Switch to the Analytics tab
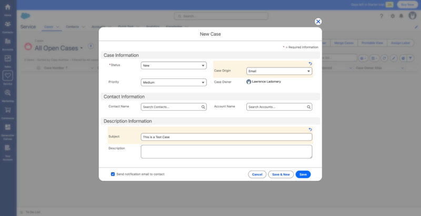The image size is (421, 216). click(x=153, y=27)
